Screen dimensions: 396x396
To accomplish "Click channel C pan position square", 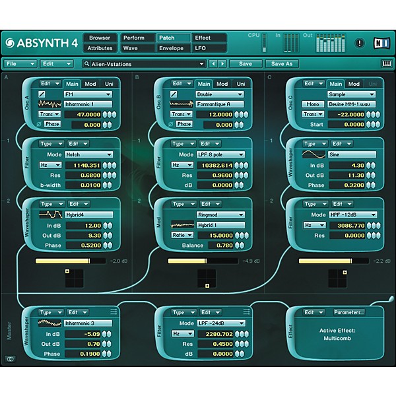I will (345, 272).
